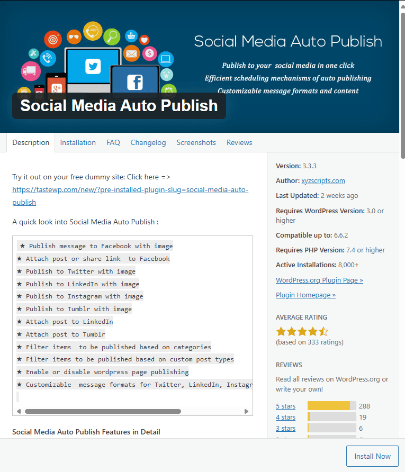This screenshot has width=405, height=472.
Task: Click the teal wrench tools icon
Action: (34, 54)
